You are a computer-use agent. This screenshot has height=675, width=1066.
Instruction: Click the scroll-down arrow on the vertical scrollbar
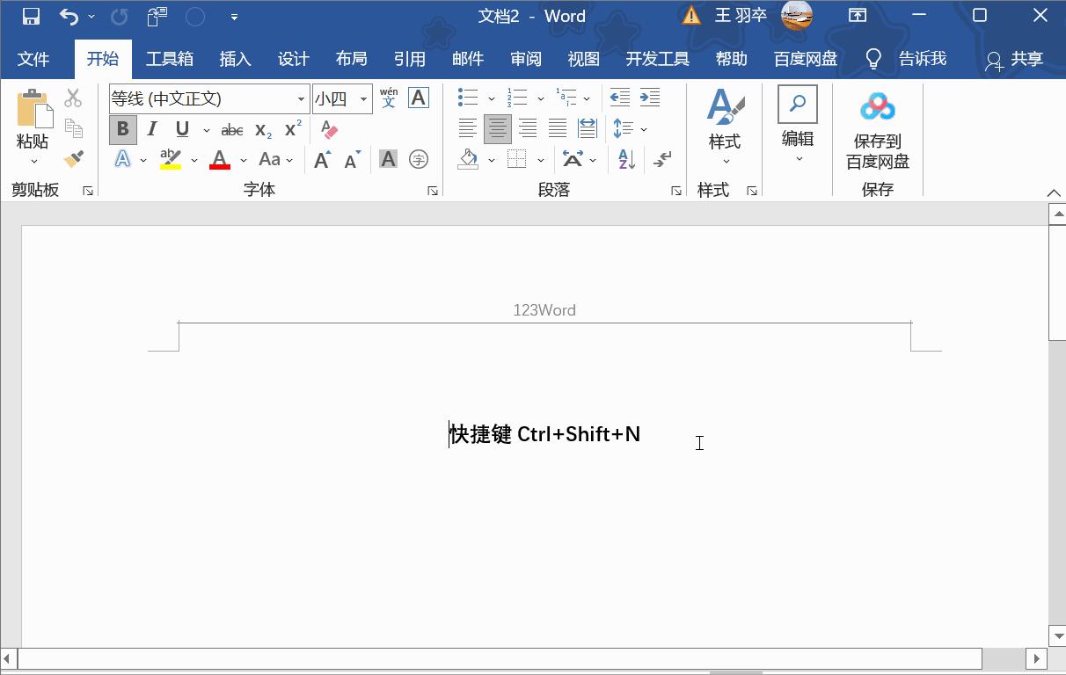tap(1056, 635)
